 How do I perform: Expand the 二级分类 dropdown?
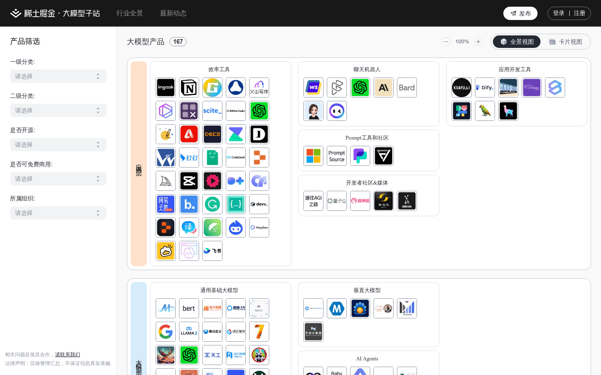point(58,110)
